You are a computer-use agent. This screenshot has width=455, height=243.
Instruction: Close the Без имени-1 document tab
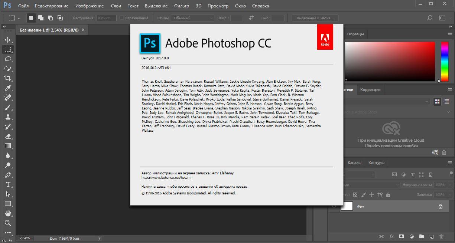coord(83,30)
